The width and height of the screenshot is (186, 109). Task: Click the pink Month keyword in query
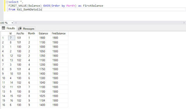71,6
